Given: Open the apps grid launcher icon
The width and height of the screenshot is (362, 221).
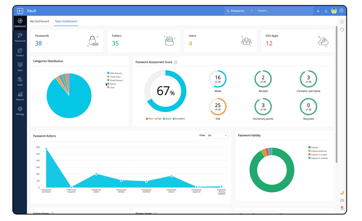Looking at the screenshot, I should 341,11.
